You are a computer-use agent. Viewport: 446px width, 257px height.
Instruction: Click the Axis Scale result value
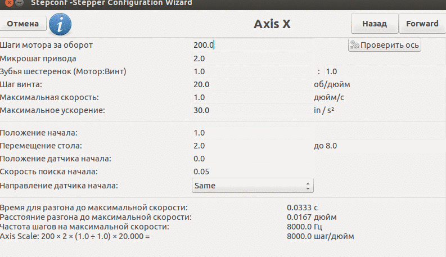(x=321, y=237)
